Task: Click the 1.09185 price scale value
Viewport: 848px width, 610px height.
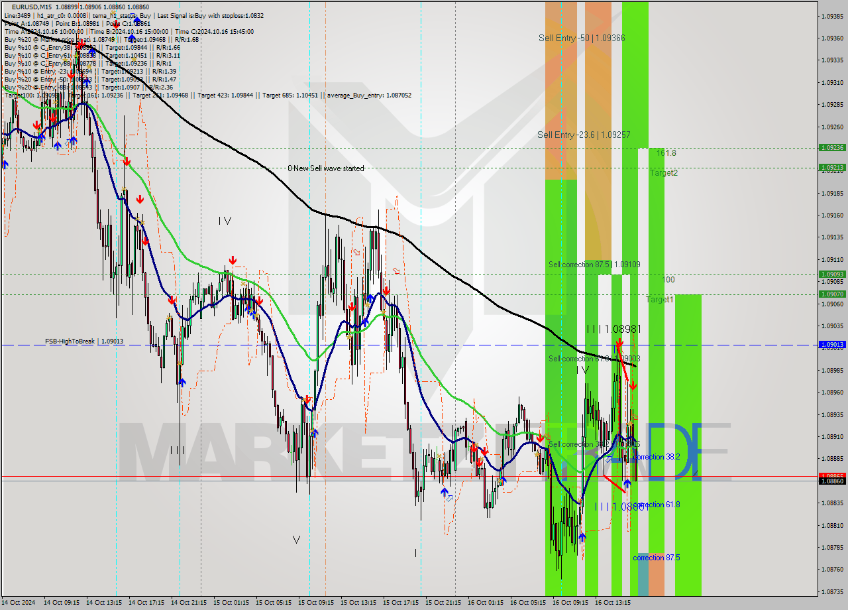Action: click(x=831, y=193)
